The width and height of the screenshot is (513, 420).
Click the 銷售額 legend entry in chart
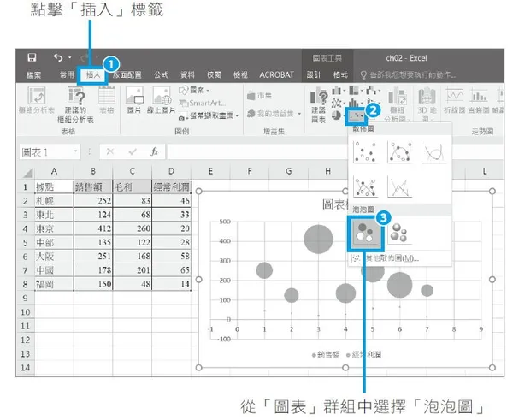[x=327, y=355]
